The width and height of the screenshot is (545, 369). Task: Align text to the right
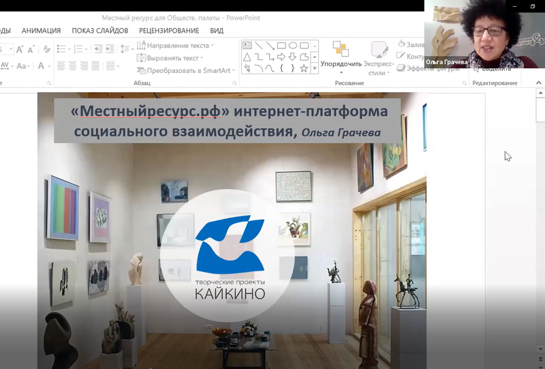click(84, 65)
